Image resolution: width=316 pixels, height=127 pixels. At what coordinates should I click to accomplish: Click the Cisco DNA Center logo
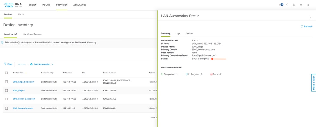(x=13, y=5)
